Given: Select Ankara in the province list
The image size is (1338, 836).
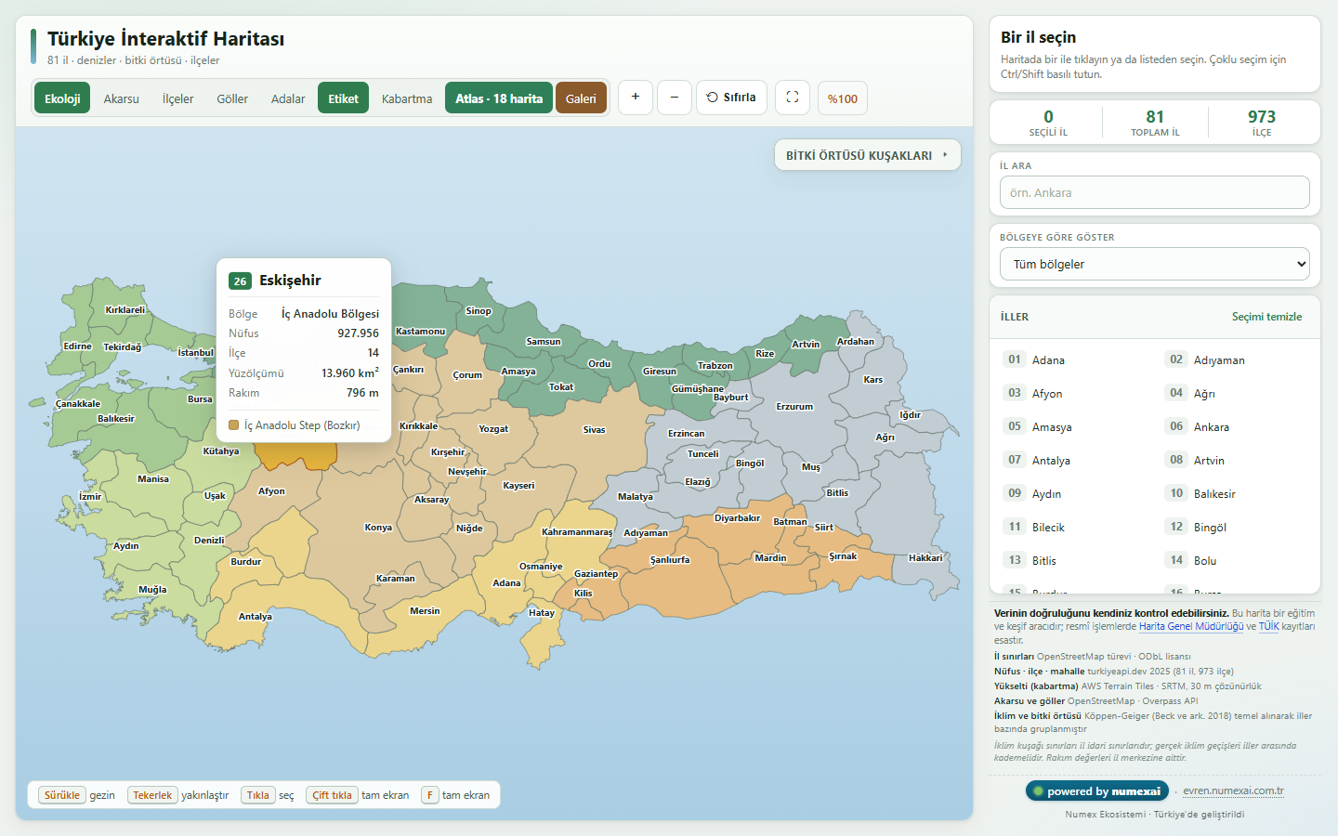Looking at the screenshot, I should tap(1237, 426).
